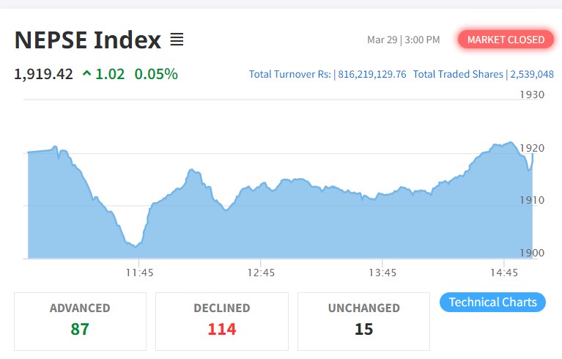Click the 12:45 time axis label

pos(261,273)
